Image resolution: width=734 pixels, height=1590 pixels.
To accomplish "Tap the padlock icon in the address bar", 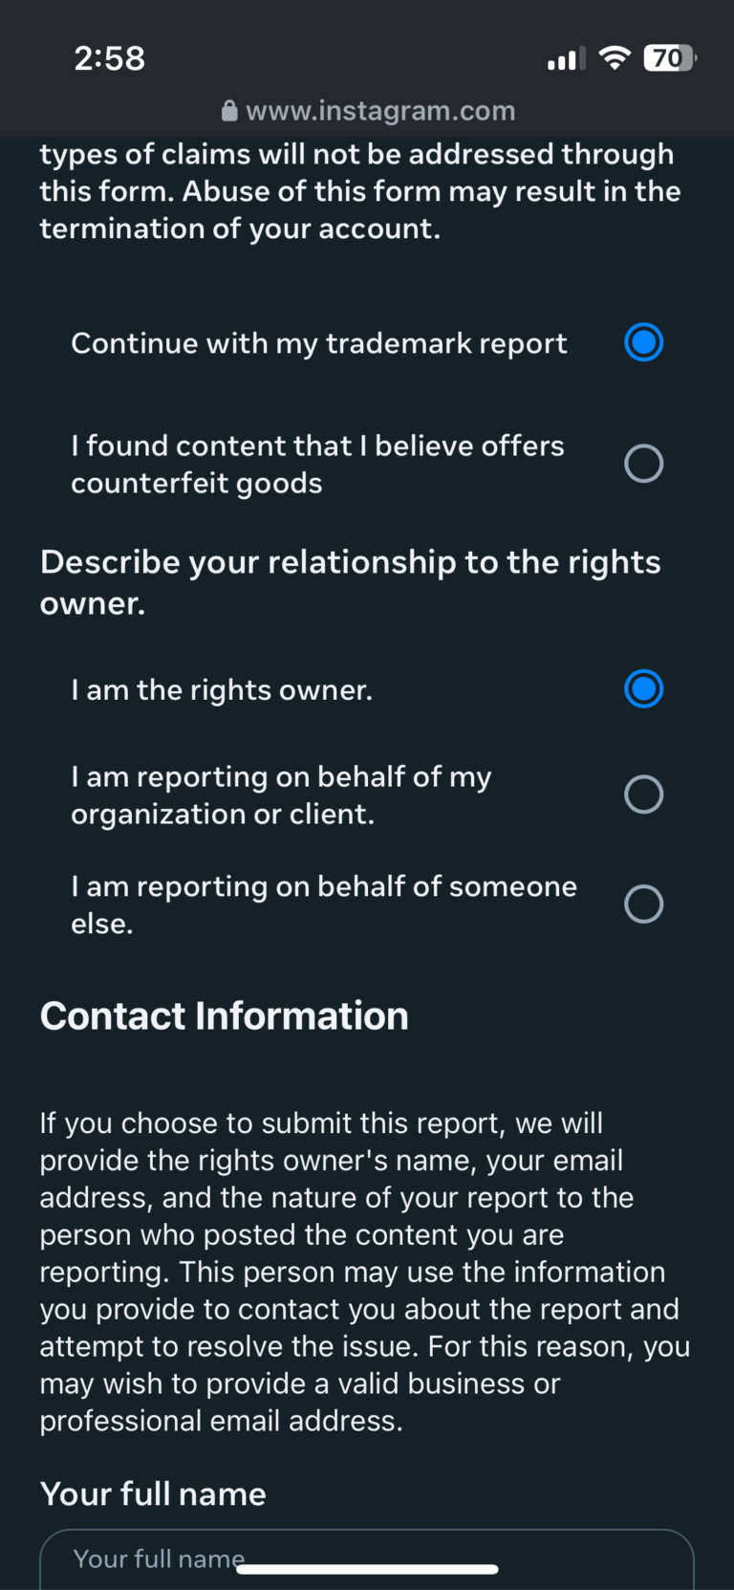I will click(229, 110).
